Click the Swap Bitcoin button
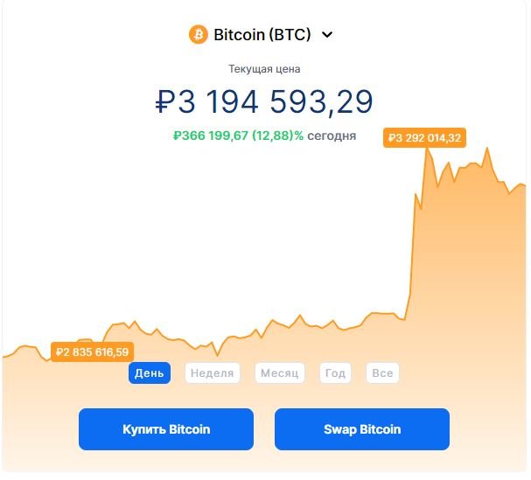The image size is (531, 480). (362, 429)
